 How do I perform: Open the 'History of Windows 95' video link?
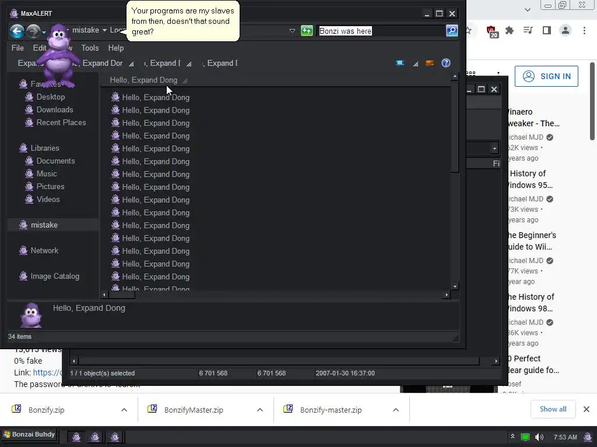click(x=530, y=179)
